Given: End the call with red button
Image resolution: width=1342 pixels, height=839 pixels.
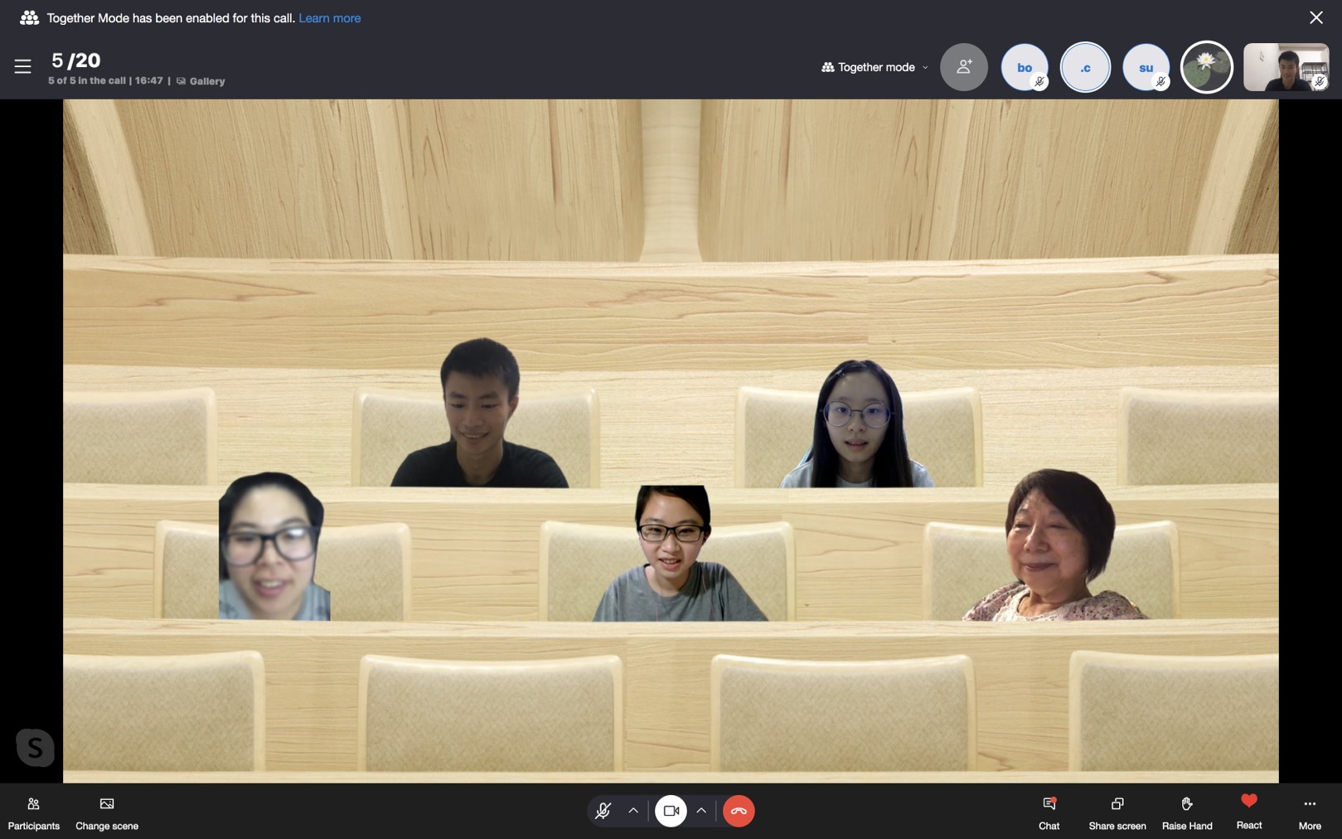Looking at the screenshot, I should (739, 811).
